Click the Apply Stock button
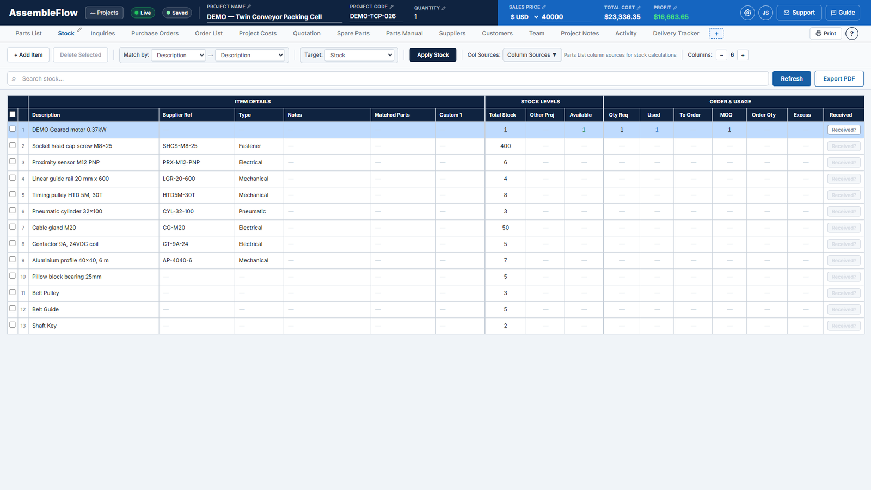The height and width of the screenshot is (490, 871). (433, 55)
